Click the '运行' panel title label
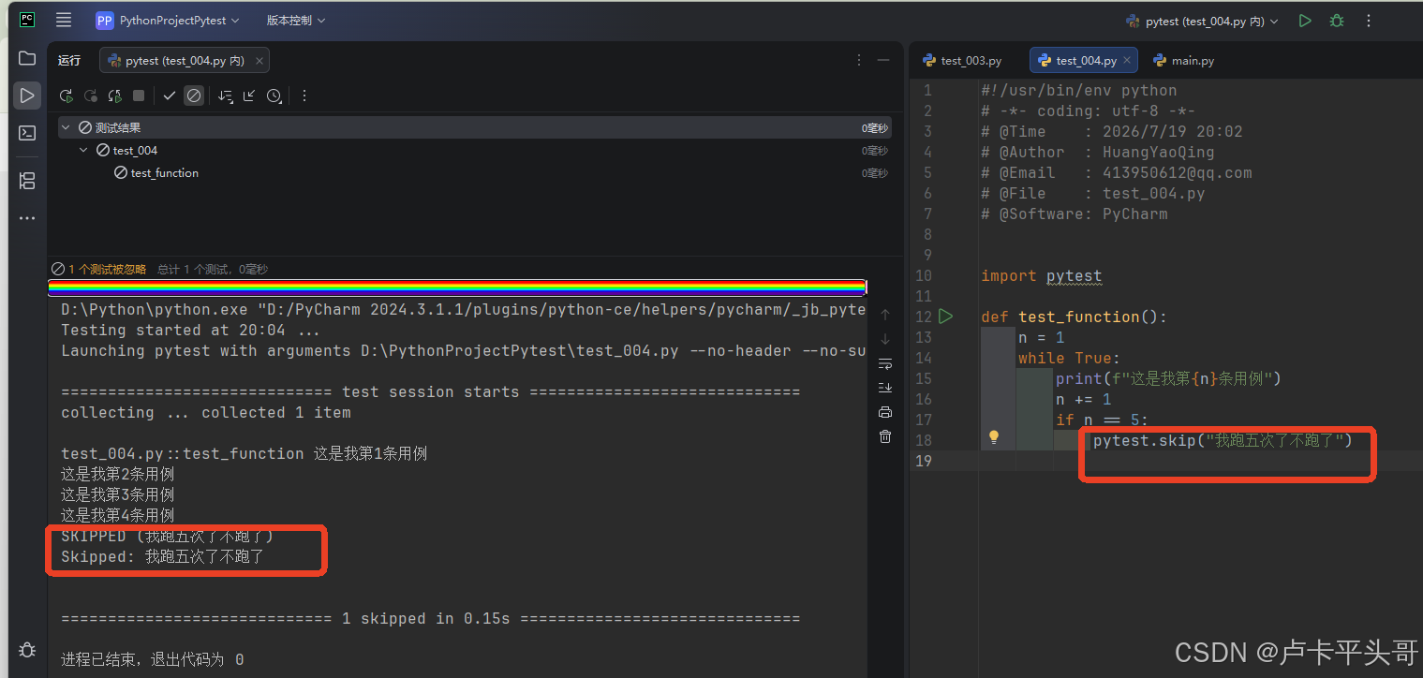 (x=69, y=60)
